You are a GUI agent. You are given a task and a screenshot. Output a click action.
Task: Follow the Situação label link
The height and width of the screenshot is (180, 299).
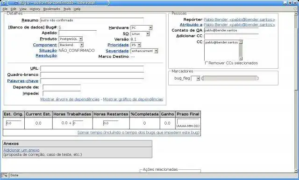click(x=48, y=51)
